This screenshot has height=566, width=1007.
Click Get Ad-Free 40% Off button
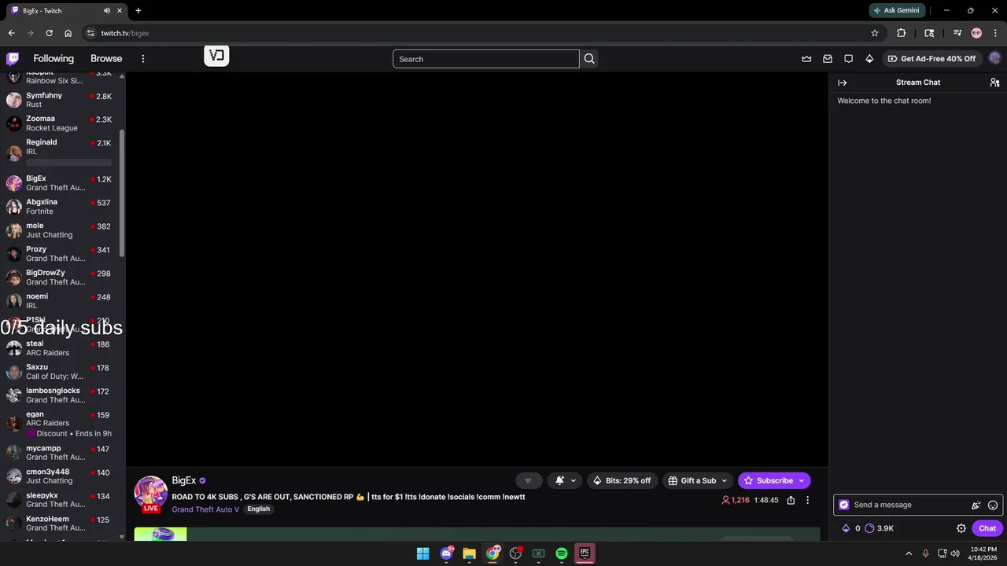[x=932, y=59]
